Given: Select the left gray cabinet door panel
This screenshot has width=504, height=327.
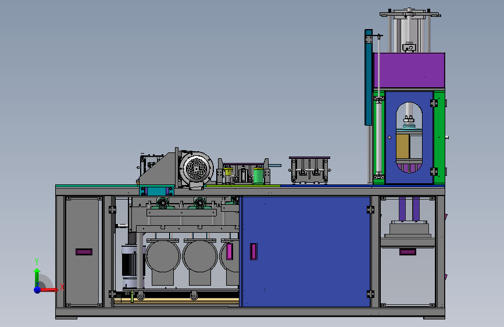Looking at the screenshot, I should [84, 252].
